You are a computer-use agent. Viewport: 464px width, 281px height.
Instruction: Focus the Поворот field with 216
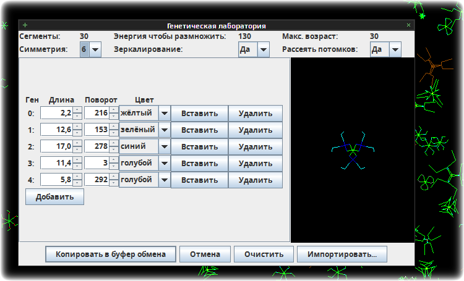point(97,113)
